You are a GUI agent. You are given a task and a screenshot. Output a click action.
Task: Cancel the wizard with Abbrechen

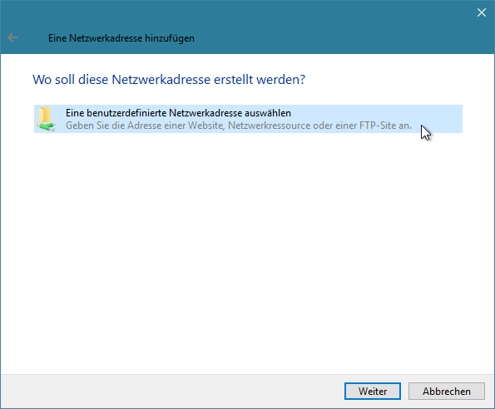pyautogui.click(x=447, y=391)
